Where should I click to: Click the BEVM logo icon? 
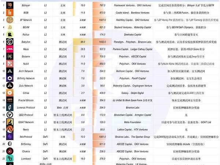[x=10, y=27]
